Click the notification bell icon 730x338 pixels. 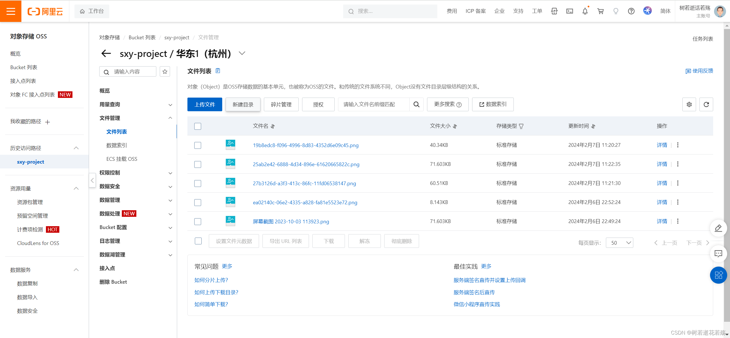[x=585, y=11]
